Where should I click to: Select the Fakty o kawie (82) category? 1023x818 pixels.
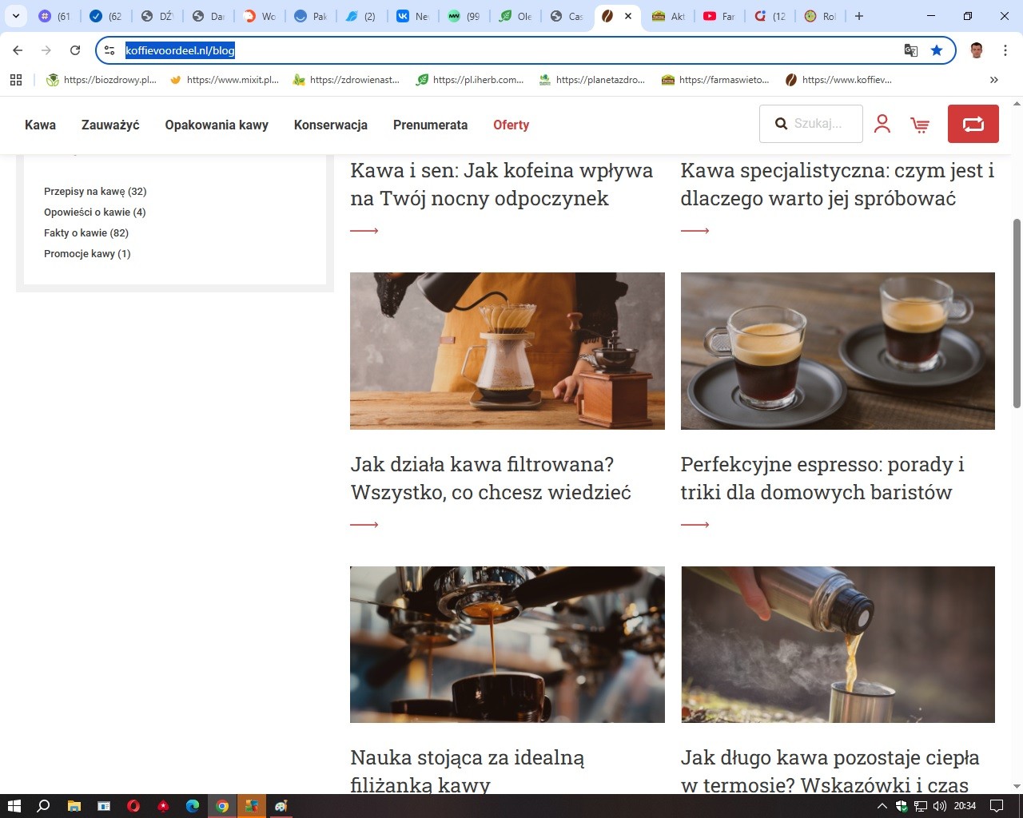click(86, 233)
